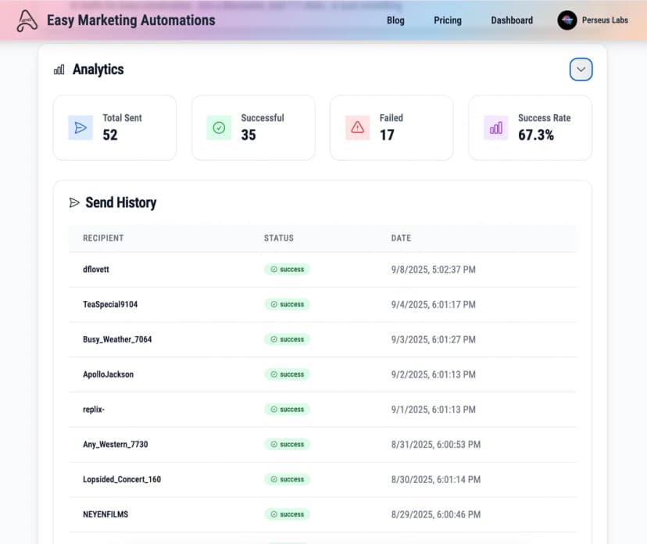This screenshot has width=647, height=544.
Task: Select recipient NEYENFILMS
Action: tap(105, 514)
